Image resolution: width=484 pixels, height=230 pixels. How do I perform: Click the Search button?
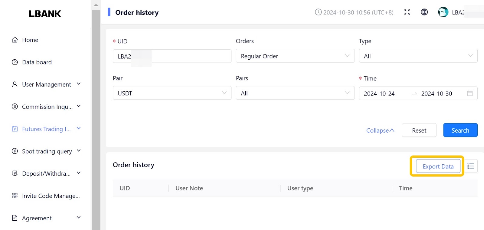[460, 130]
